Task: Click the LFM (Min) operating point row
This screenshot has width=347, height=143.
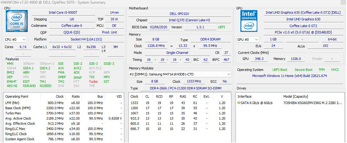Action: tap(63, 103)
